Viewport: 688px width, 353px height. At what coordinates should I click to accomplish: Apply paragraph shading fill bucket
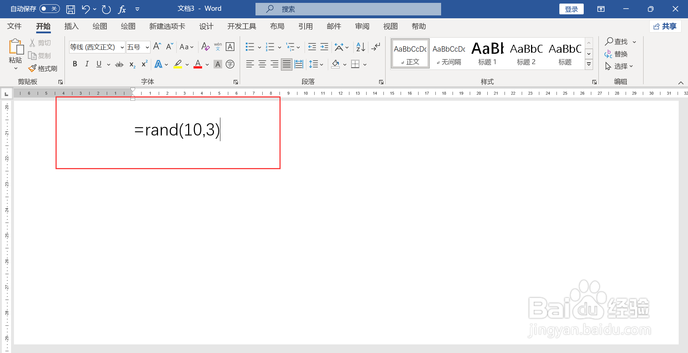click(336, 64)
